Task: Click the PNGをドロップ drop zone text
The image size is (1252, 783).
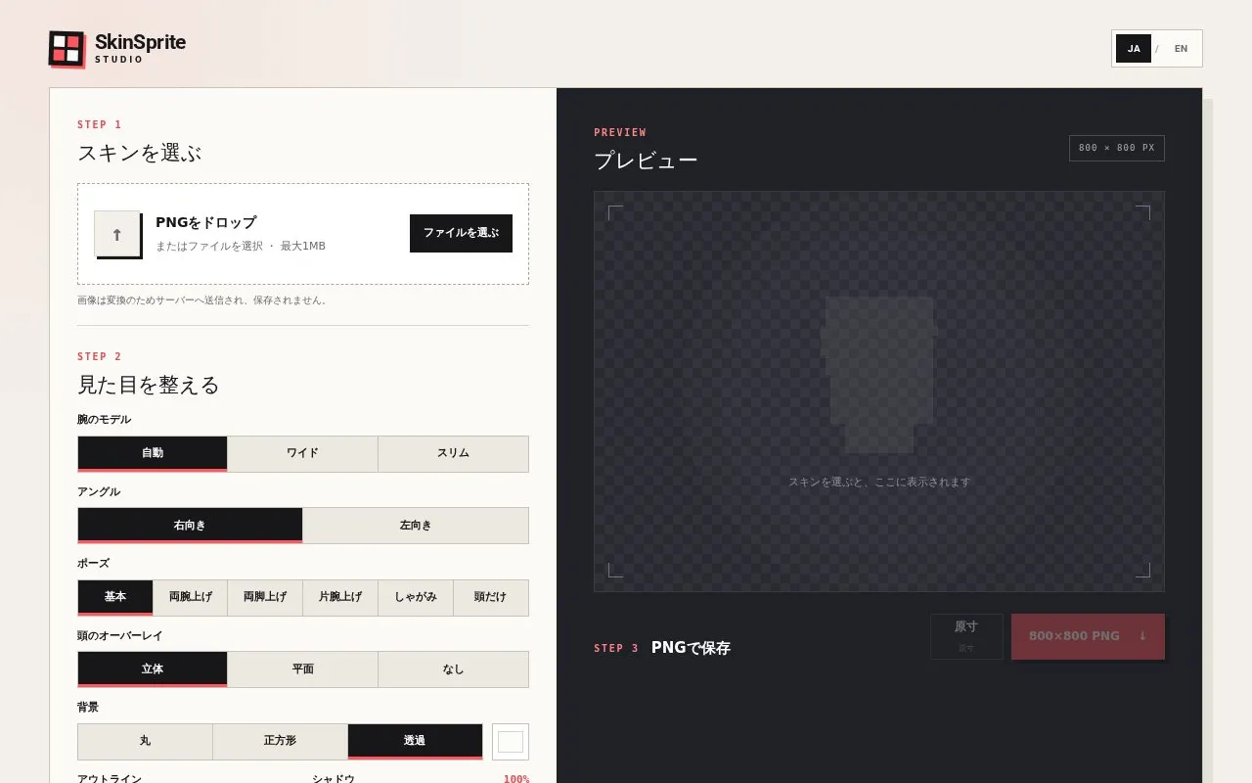Action: click(206, 223)
